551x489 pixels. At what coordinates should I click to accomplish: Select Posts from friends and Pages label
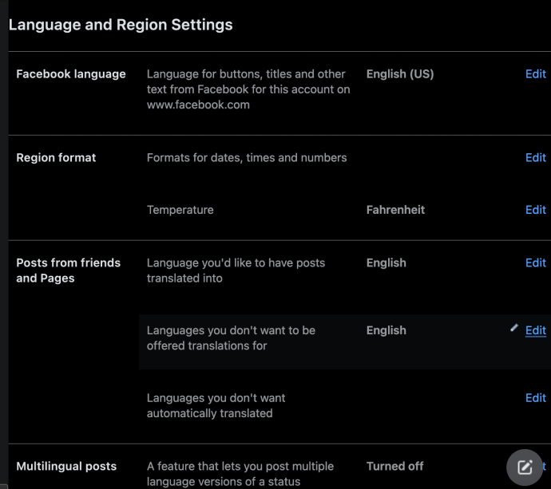click(68, 270)
